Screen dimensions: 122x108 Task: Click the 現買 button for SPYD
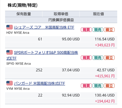[86, 58]
